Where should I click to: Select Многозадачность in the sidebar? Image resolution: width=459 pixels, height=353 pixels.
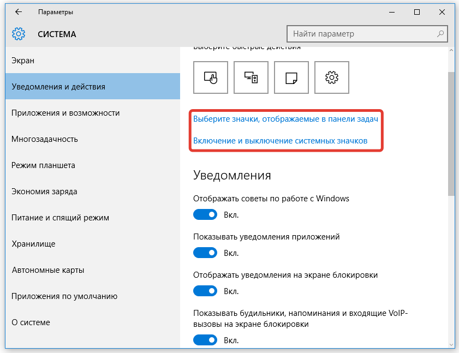45,139
